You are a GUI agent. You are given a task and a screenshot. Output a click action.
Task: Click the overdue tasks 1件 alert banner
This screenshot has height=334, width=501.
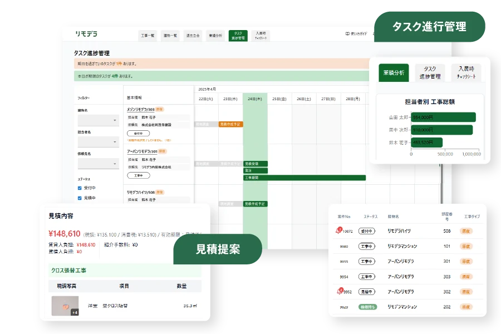222,63
